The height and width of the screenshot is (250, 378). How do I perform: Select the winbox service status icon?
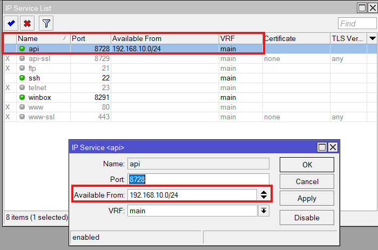(22, 98)
